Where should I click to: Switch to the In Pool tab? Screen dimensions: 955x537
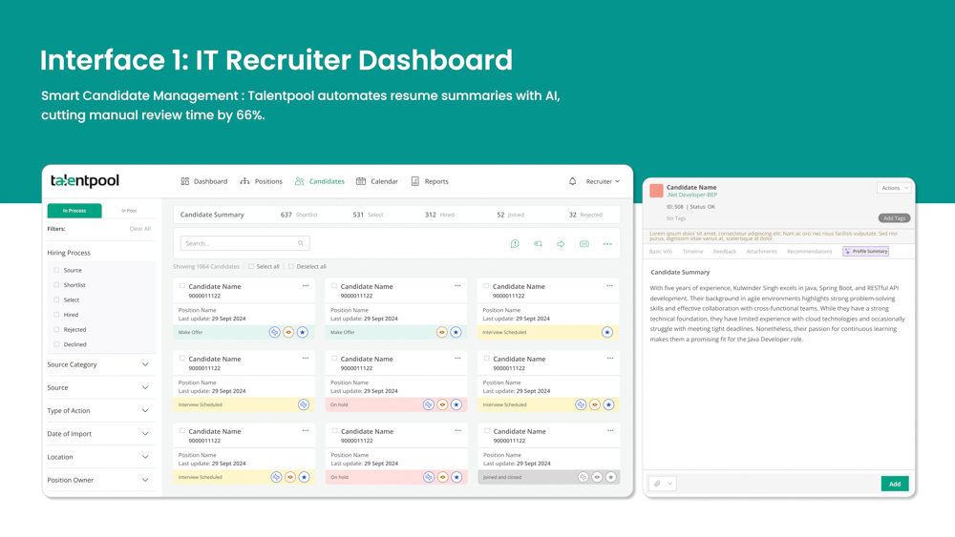129,211
